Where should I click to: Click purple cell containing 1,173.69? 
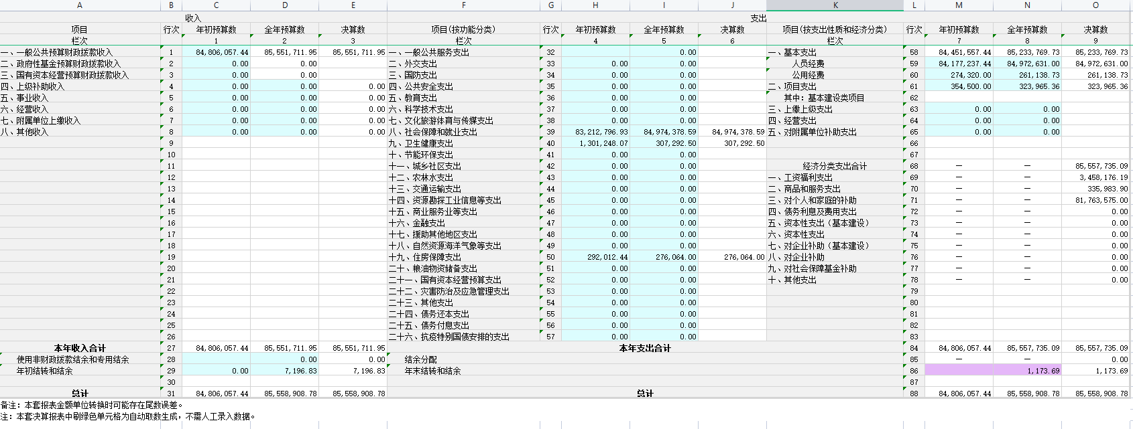[1027, 371]
